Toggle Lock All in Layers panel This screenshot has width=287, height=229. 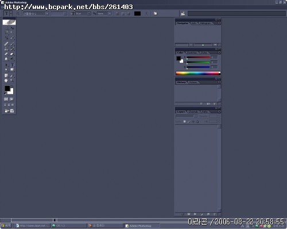[197, 121]
